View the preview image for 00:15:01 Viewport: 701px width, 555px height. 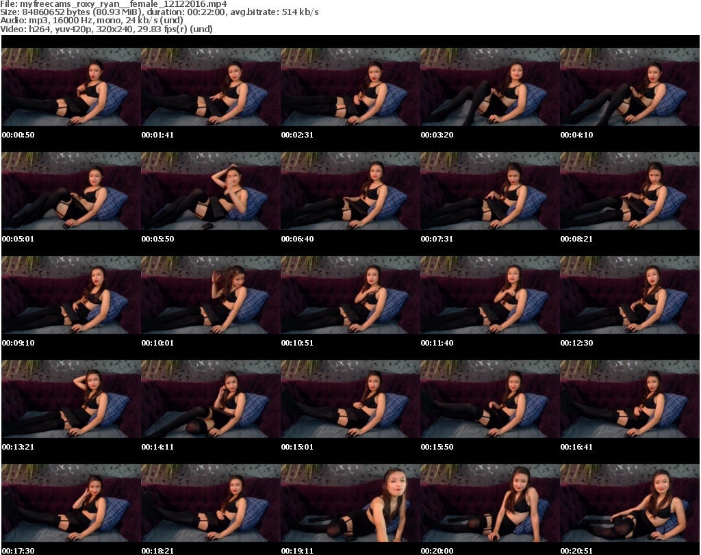click(350, 400)
